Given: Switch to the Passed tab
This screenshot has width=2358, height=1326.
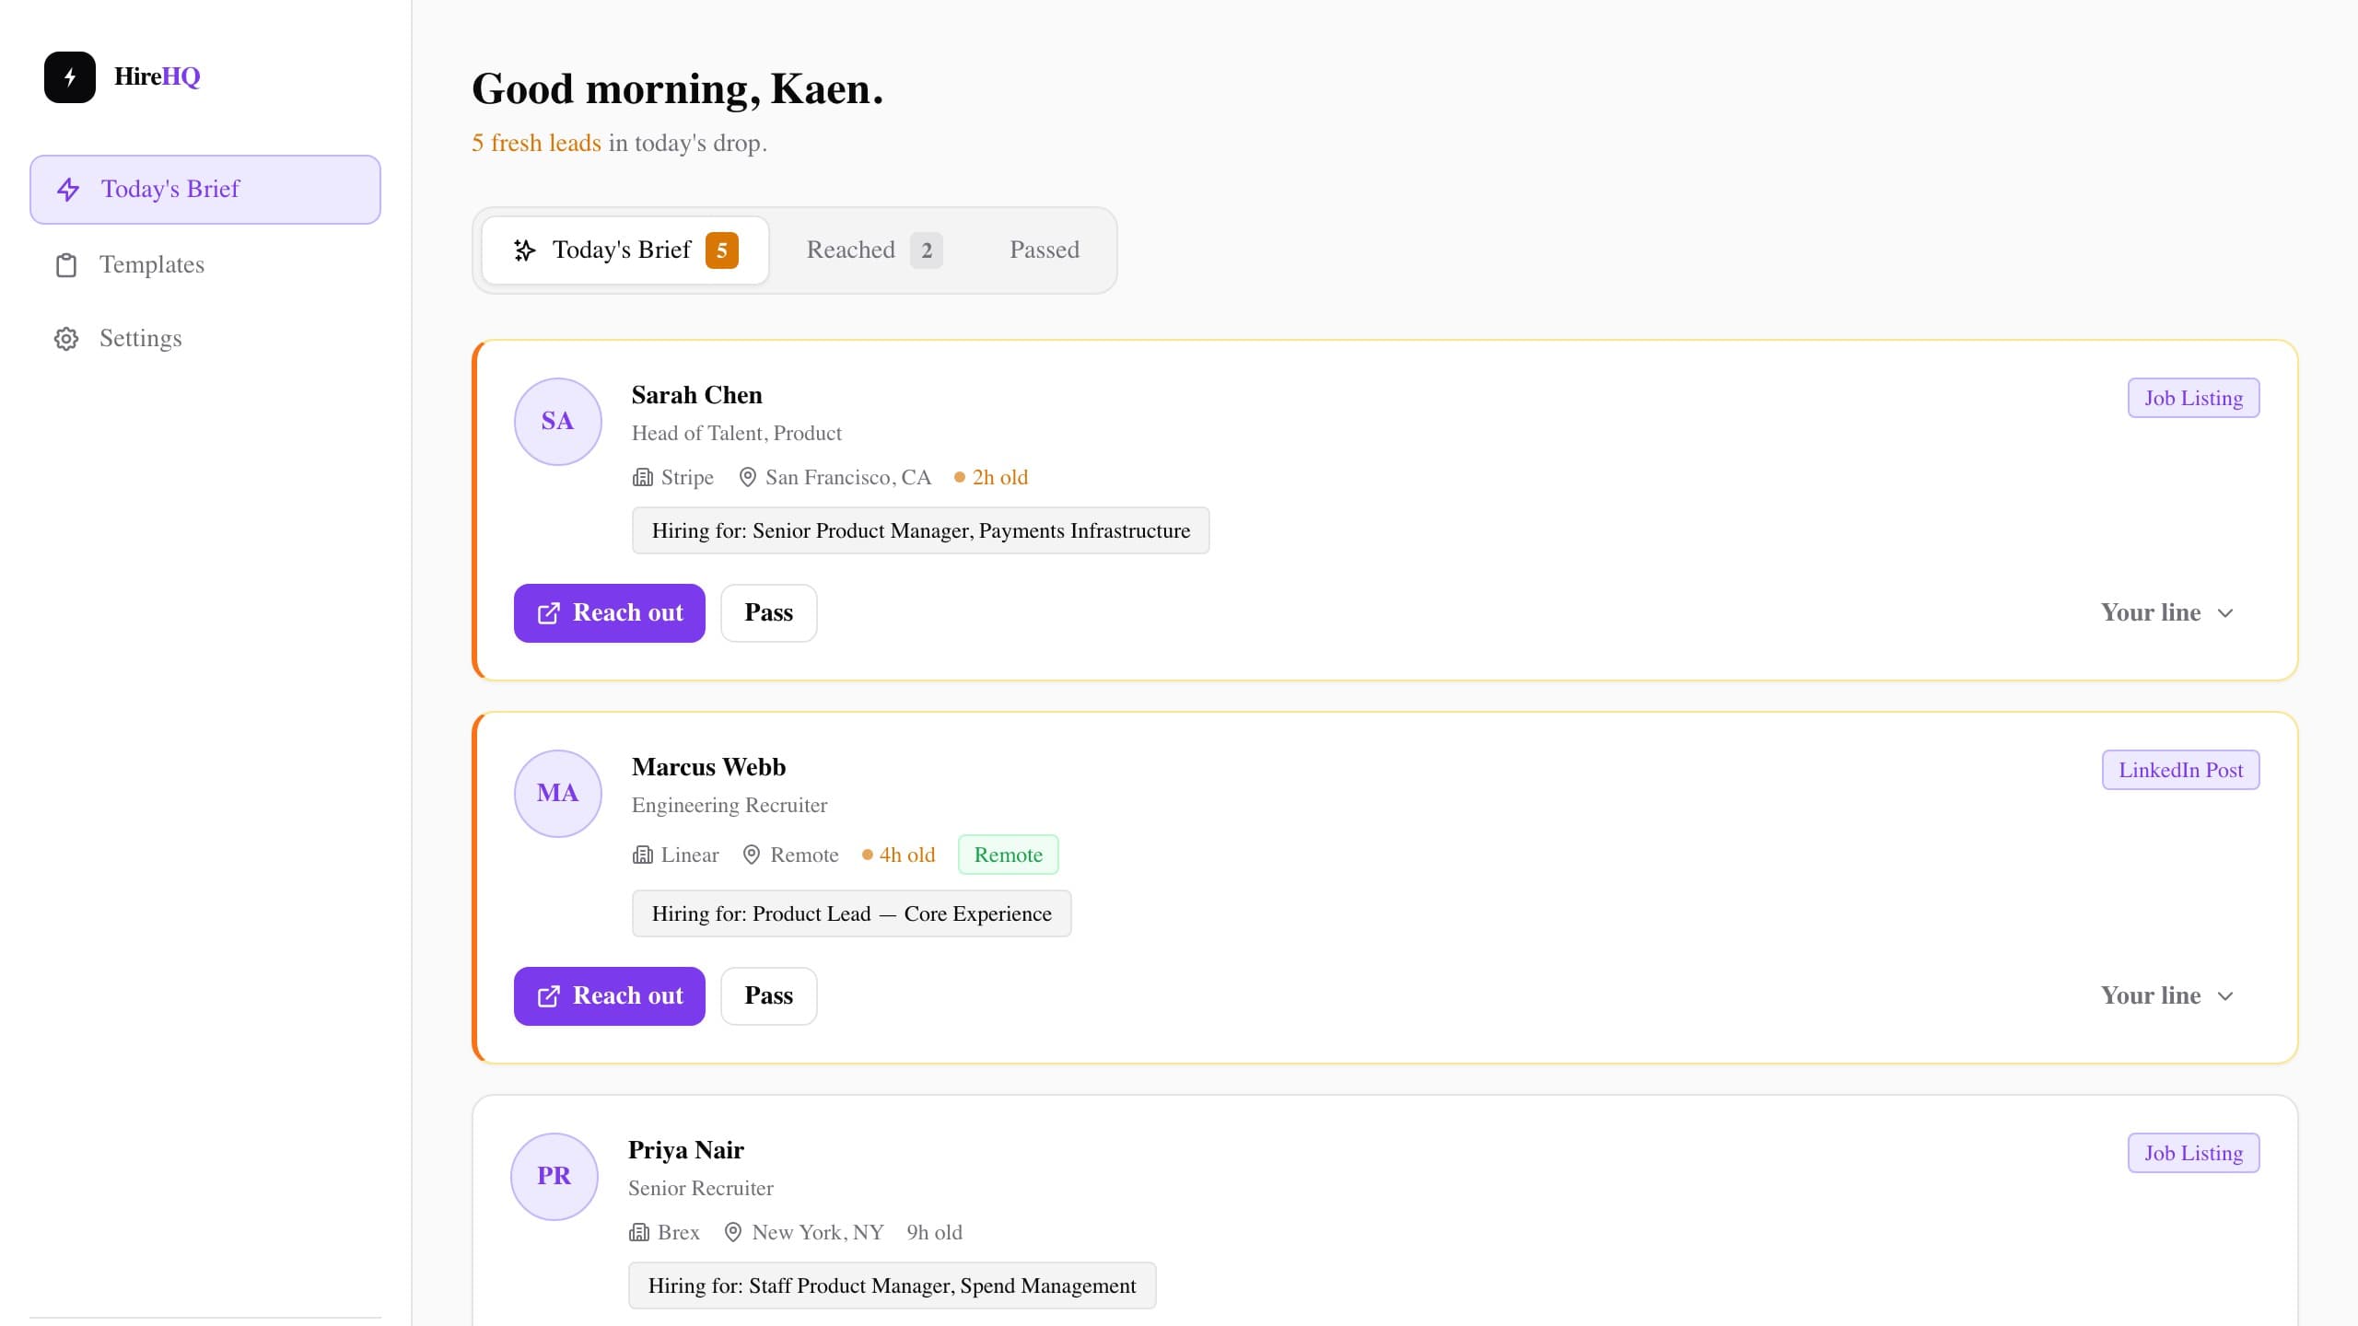Looking at the screenshot, I should click(x=1045, y=250).
